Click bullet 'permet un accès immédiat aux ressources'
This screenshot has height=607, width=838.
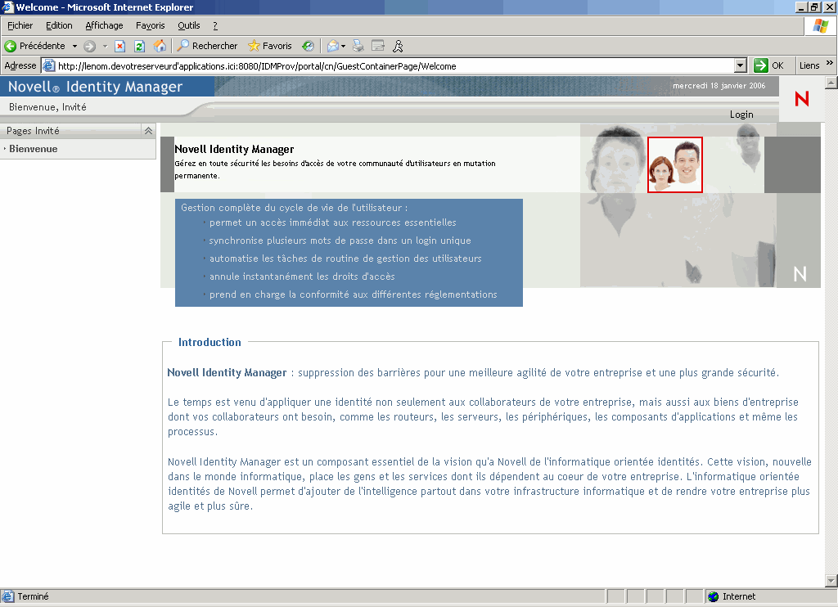click(x=332, y=223)
